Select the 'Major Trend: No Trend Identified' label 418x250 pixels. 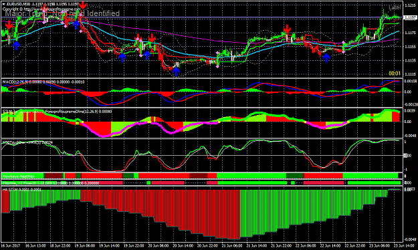[x=62, y=13]
